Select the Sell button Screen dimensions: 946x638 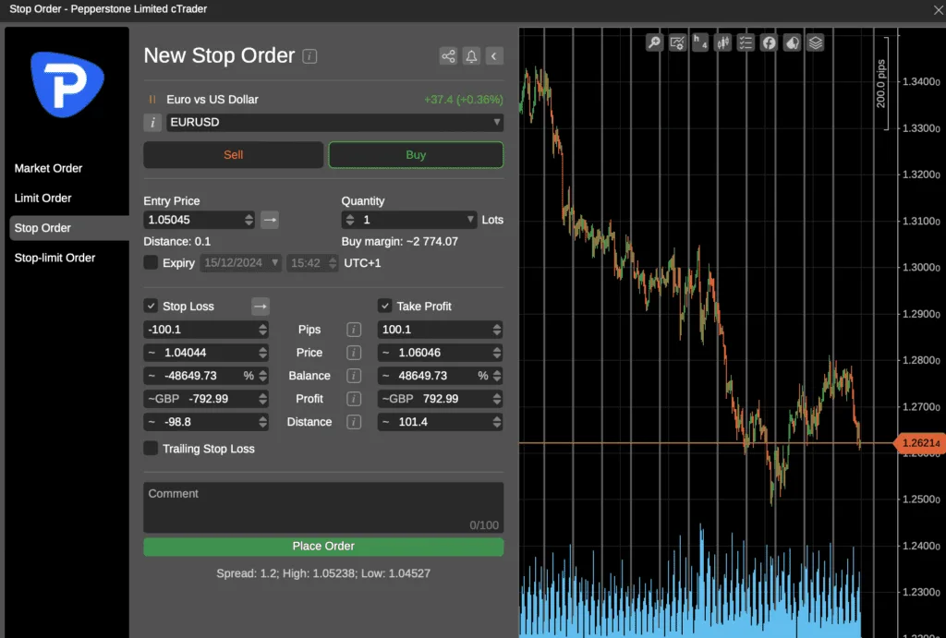point(233,154)
